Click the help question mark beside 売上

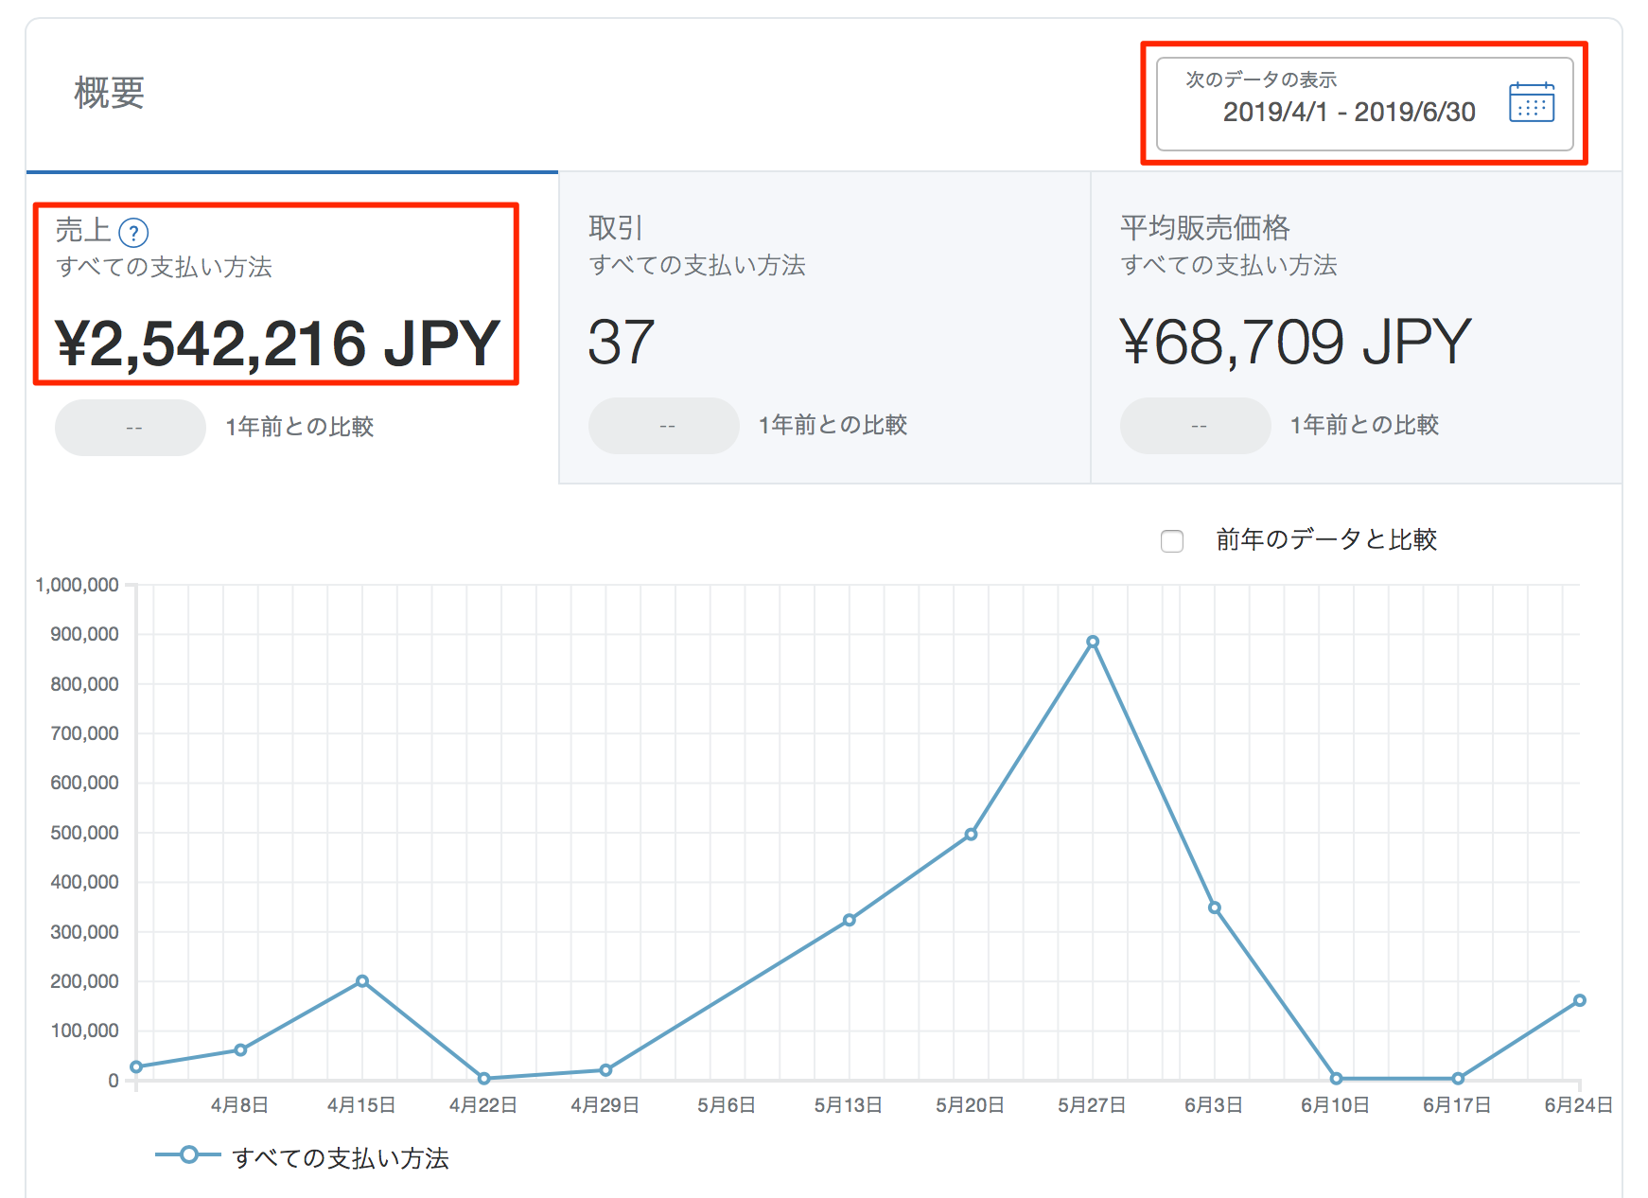coord(133,232)
